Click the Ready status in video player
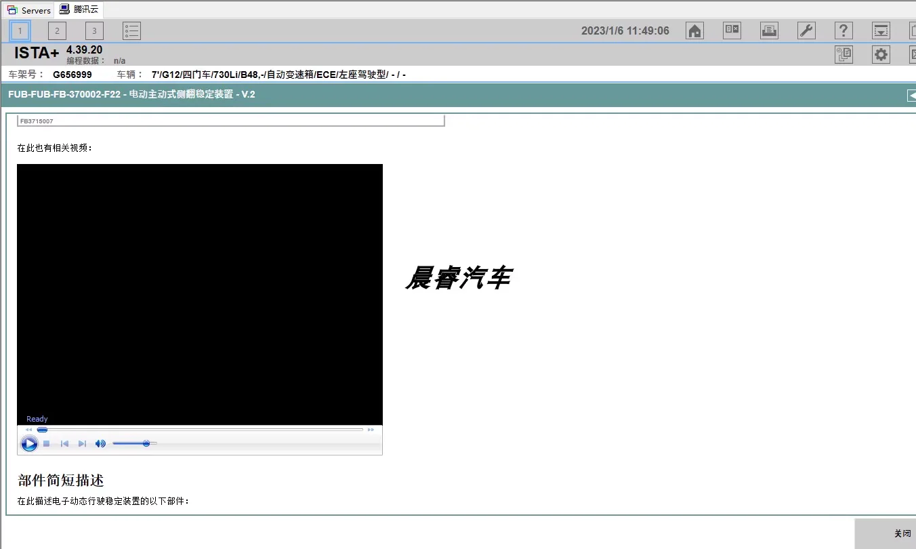This screenshot has height=549, width=916. (37, 419)
